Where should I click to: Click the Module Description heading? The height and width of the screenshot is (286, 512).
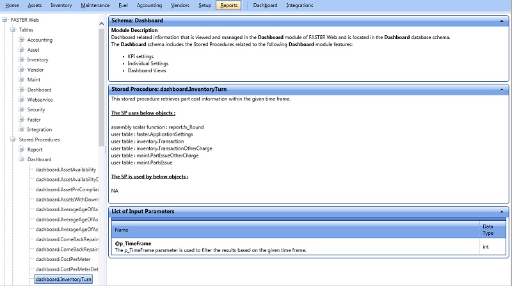(x=134, y=30)
